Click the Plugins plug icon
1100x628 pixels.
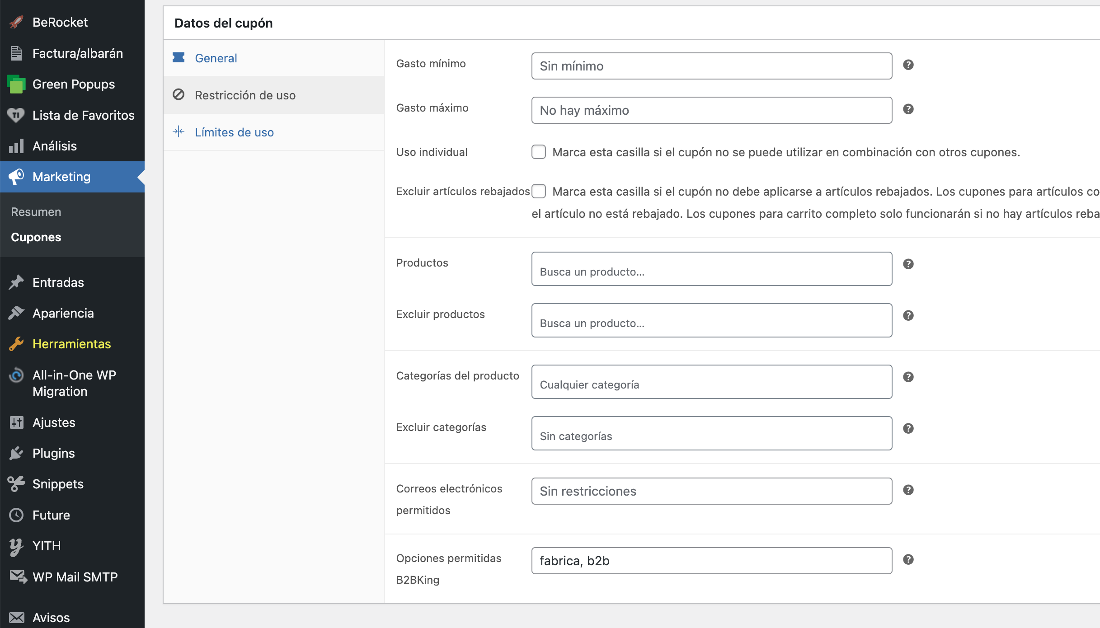click(16, 453)
